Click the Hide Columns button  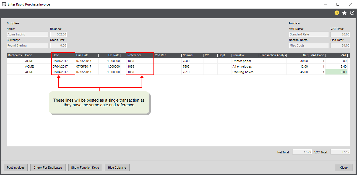coord(117,168)
